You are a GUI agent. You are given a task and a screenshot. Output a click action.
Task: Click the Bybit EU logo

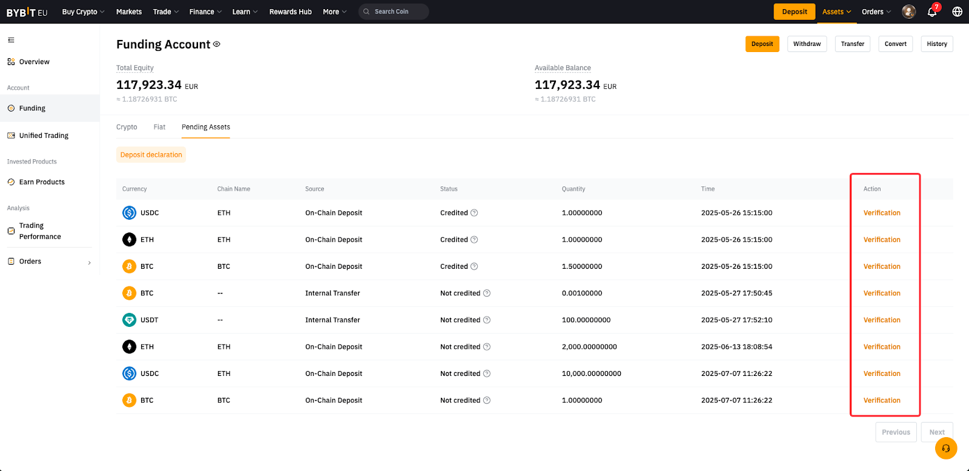(x=27, y=12)
